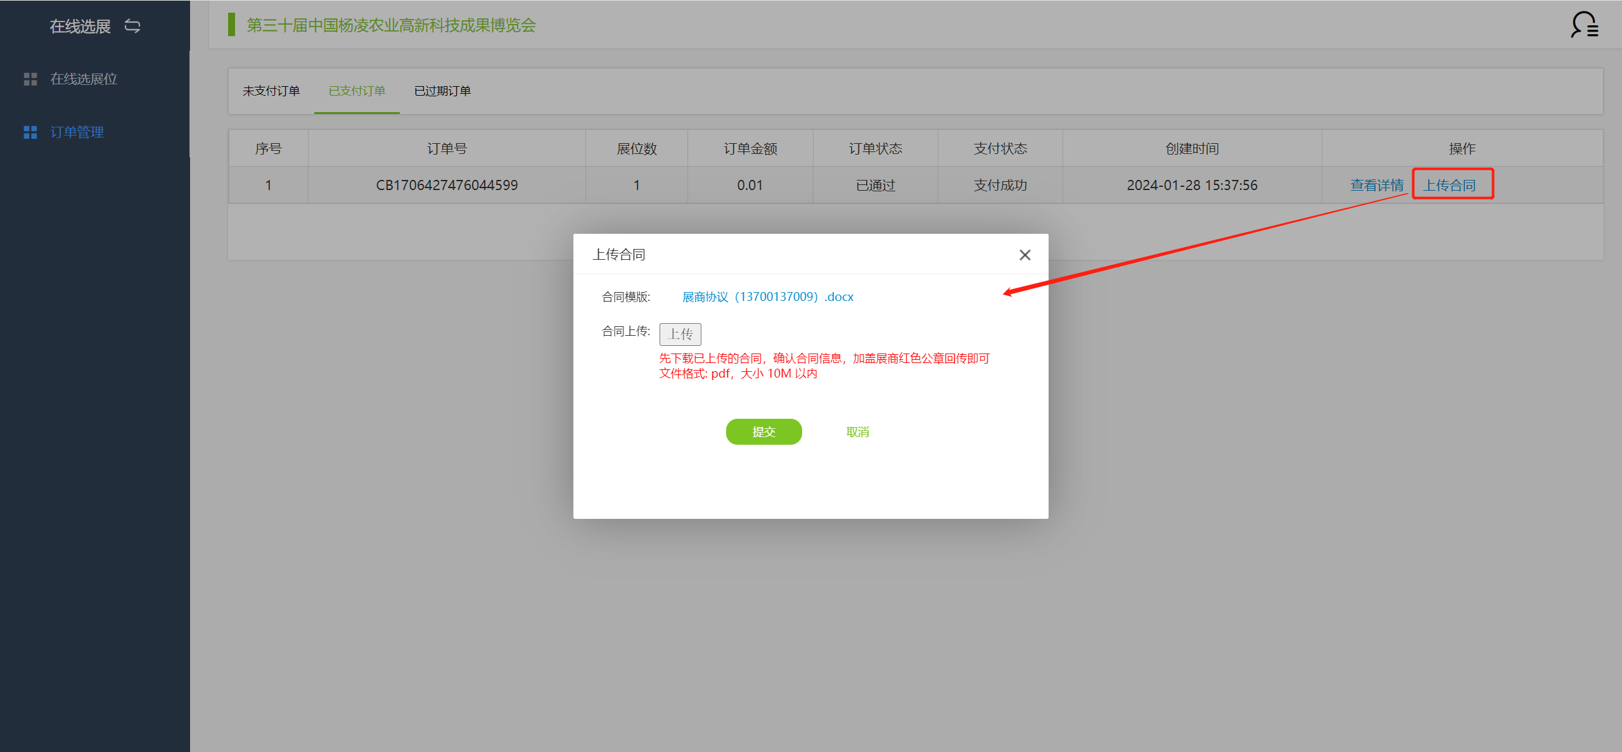Click the 查看详情 link in the order row

coord(1377,185)
